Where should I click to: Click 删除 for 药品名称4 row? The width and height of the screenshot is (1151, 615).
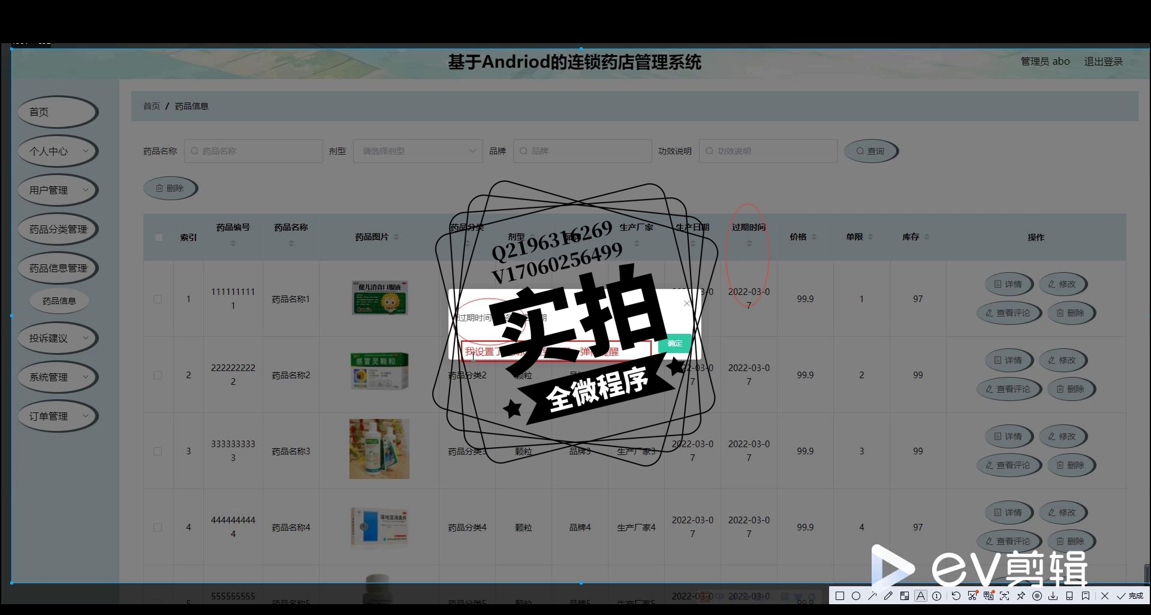pos(1071,541)
